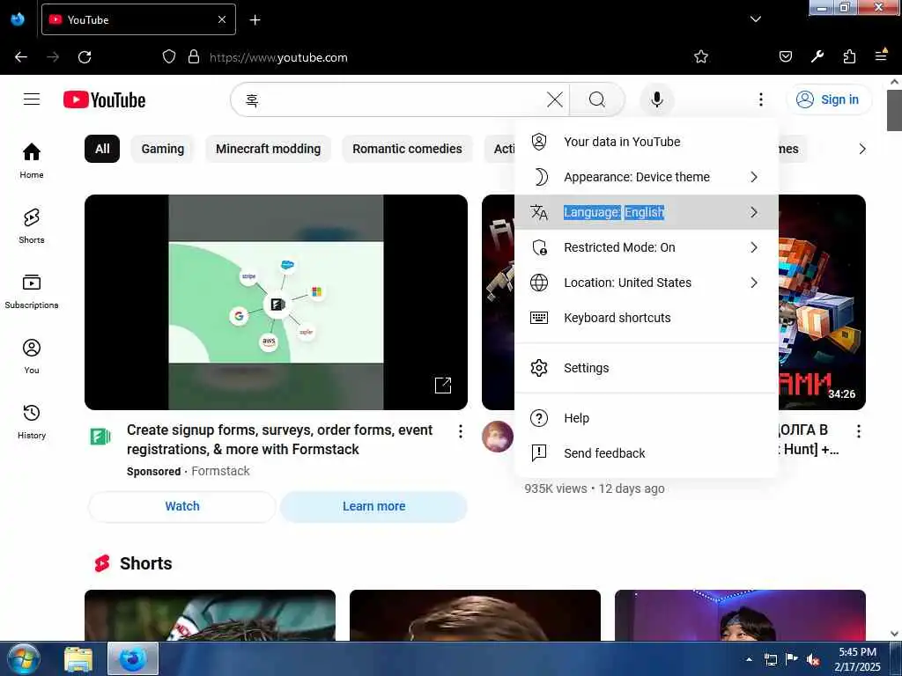Click the Sign in button
Viewport: 902px width, 676px height.
(828, 99)
